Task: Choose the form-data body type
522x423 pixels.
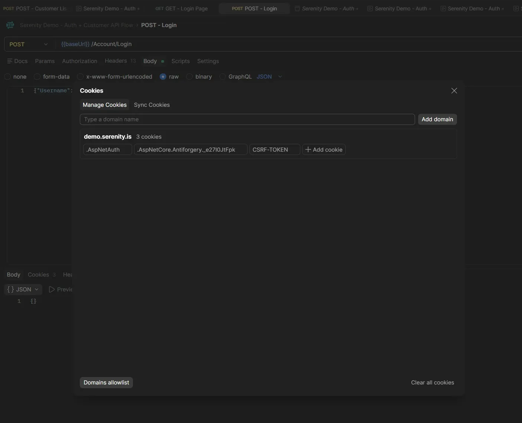Action: tap(37, 77)
